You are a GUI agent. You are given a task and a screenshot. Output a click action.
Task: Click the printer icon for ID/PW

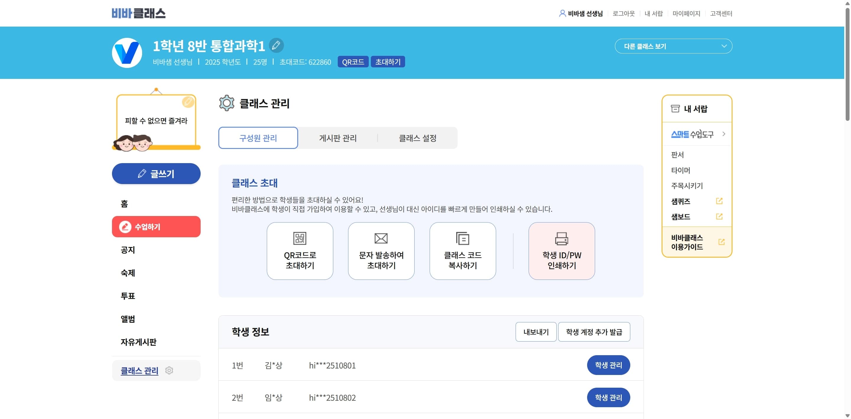(x=562, y=238)
